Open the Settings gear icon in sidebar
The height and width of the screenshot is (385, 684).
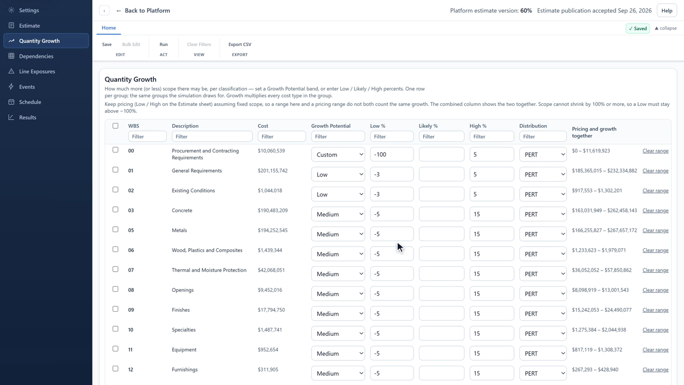11,10
